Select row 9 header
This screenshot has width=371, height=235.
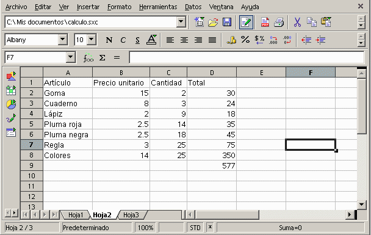coord(32,165)
